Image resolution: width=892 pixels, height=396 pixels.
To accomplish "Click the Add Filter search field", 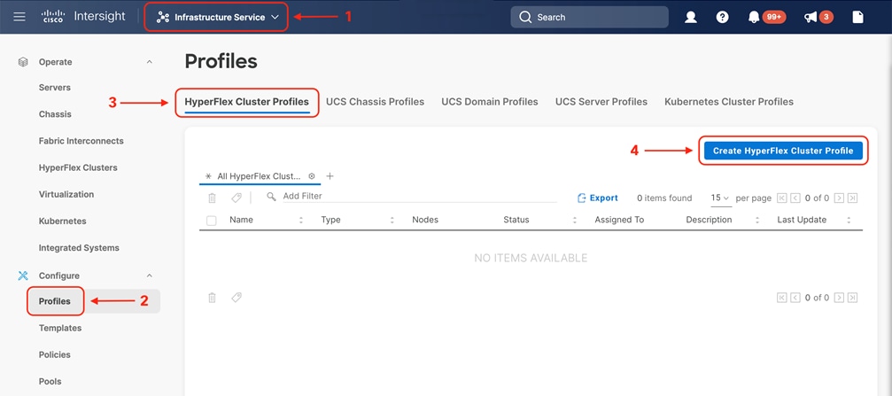I will (419, 197).
